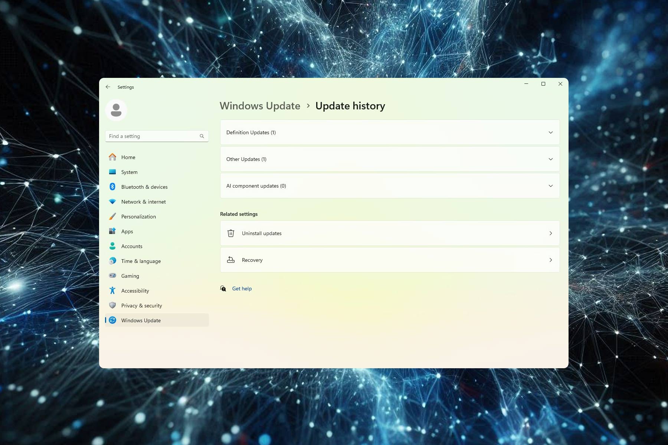
Task: Open Network & internet settings
Action: [x=157, y=202]
